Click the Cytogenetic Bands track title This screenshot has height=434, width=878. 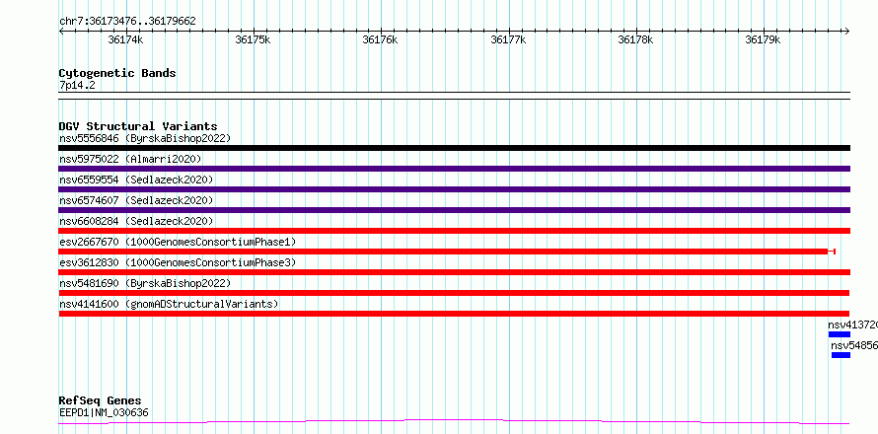click(117, 73)
